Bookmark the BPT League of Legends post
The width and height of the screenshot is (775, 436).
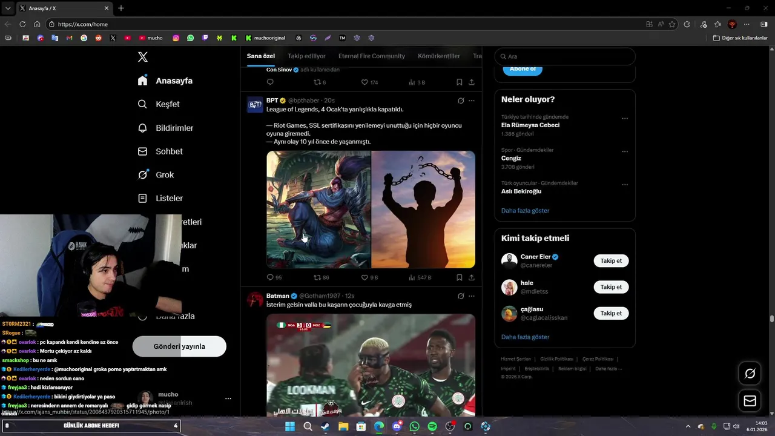tap(459, 277)
